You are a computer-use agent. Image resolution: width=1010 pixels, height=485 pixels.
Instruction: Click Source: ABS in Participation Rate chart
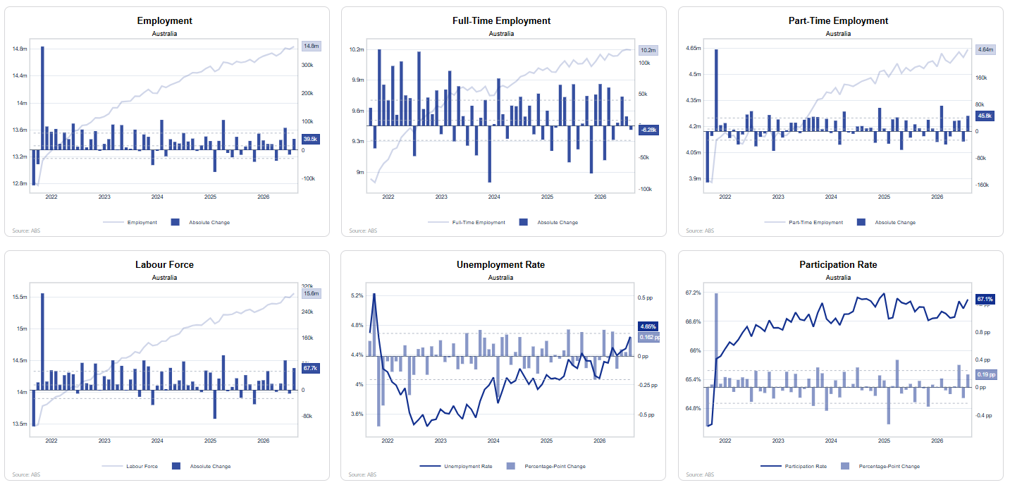tap(701, 474)
